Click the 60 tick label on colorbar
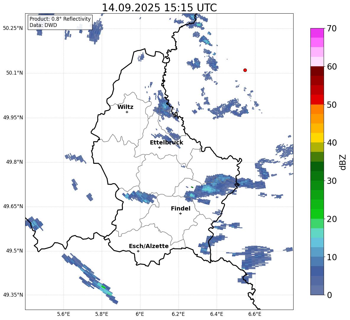This screenshot has height=320, width=350. pos(331,67)
